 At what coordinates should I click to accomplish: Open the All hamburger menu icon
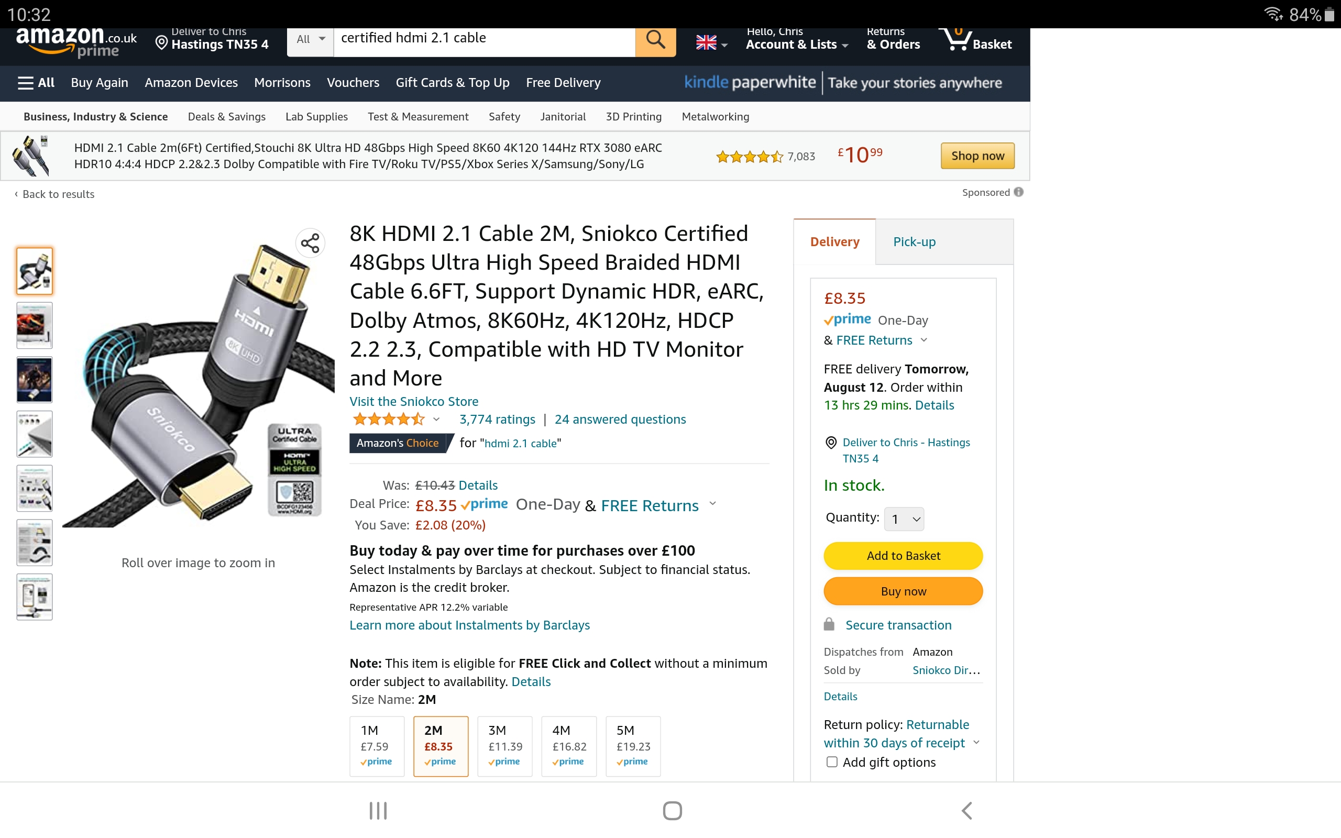[x=26, y=83]
